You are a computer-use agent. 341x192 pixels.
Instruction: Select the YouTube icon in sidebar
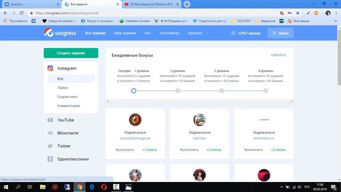[50, 120]
